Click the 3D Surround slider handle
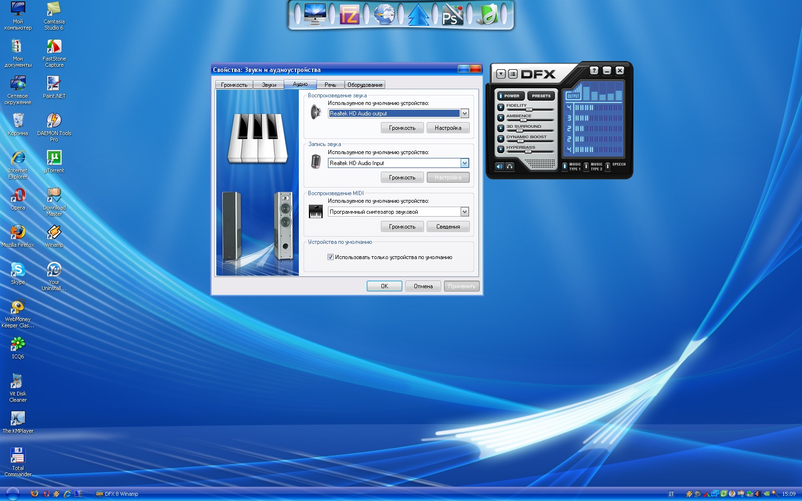This screenshot has height=501, width=802. point(519,131)
